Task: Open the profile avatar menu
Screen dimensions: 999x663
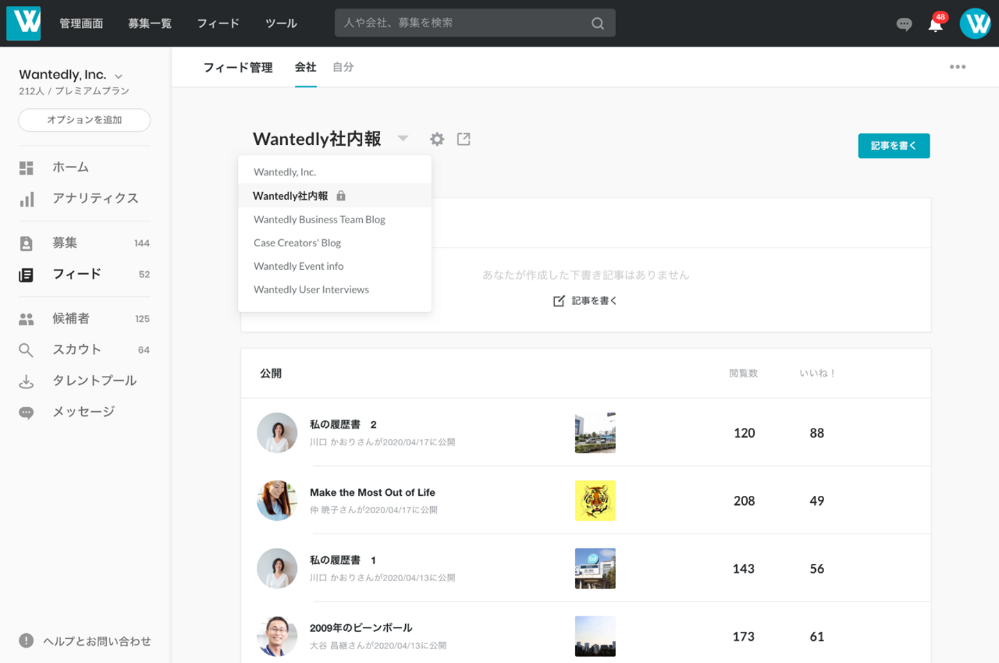Action: 975,24
